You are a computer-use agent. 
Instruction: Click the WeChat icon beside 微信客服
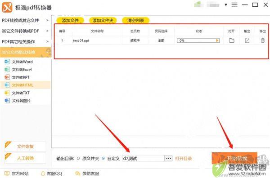(x=78, y=174)
